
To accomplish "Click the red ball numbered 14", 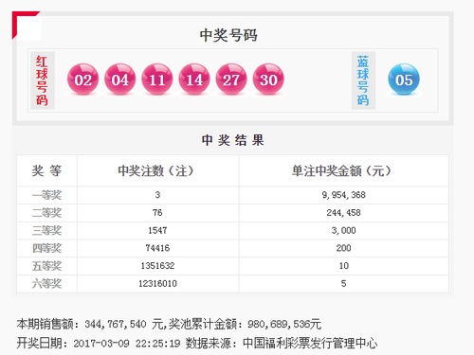I will pyautogui.click(x=194, y=79).
